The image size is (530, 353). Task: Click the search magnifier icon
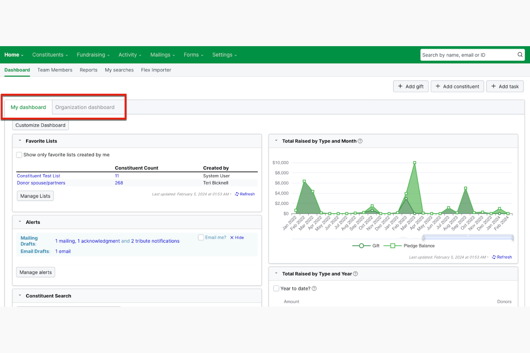(520, 55)
